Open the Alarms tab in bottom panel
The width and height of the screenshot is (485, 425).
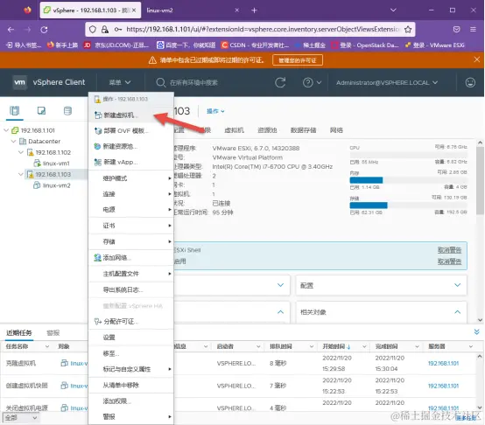pos(53,333)
